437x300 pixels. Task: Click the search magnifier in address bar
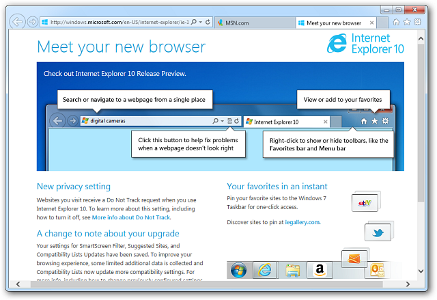194,22
